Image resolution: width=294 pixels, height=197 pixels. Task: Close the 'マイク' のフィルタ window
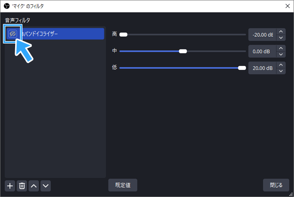coord(288,6)
